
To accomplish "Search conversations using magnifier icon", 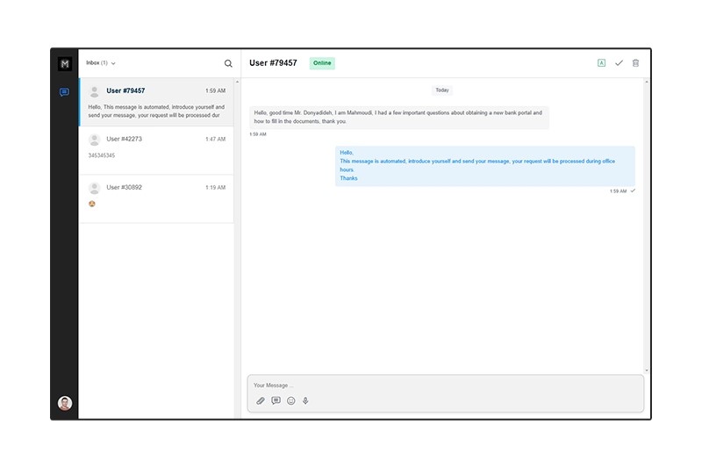I will (228, 63).
